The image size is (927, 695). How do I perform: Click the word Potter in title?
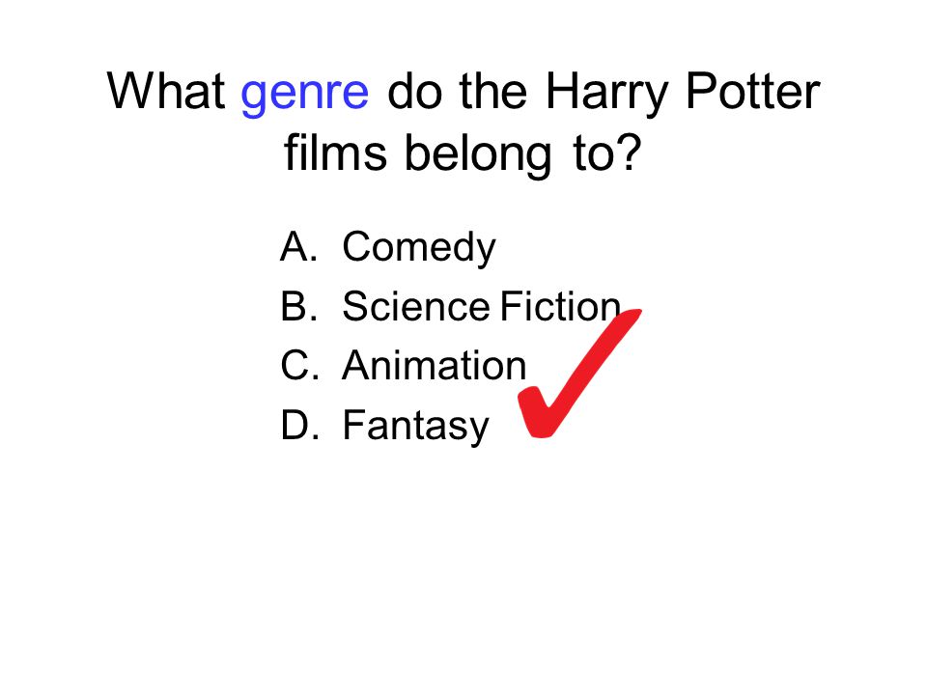point(752,92)
